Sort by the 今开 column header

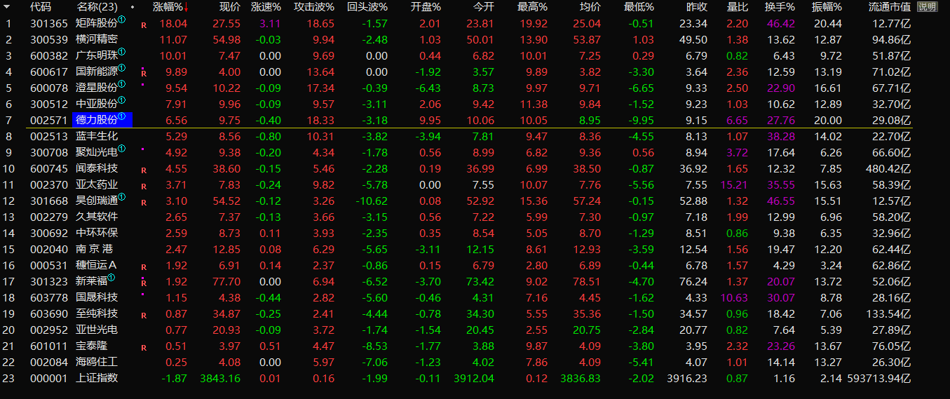(x=484, y=7)
